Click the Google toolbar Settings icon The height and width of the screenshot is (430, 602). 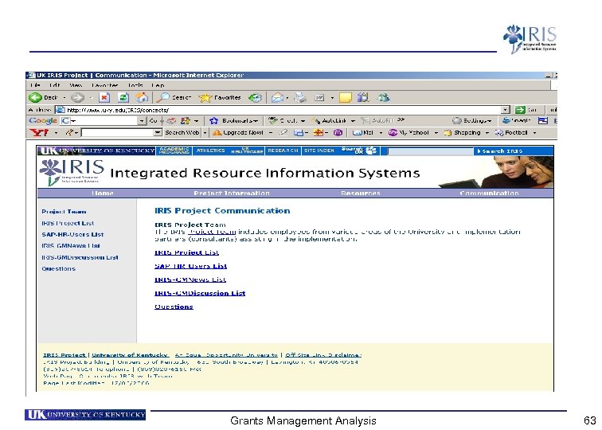click(456, 120)
